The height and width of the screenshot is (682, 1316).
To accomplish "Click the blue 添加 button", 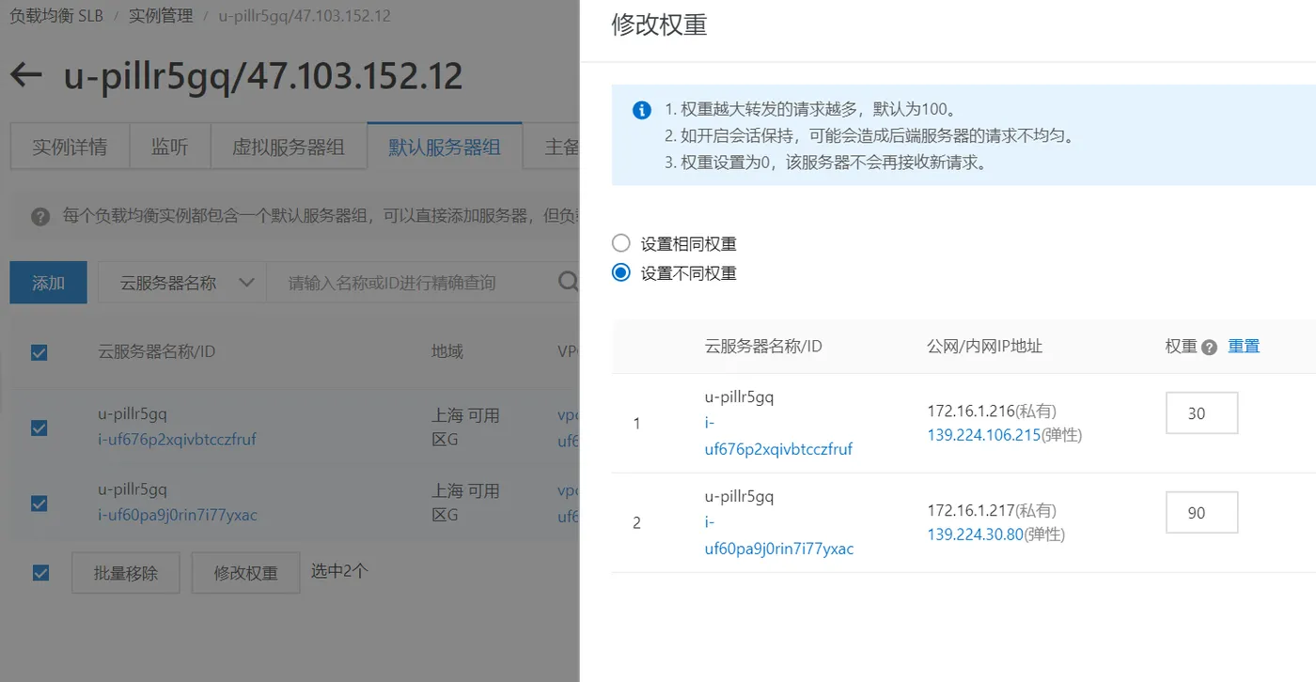I will tap(48, 283).
